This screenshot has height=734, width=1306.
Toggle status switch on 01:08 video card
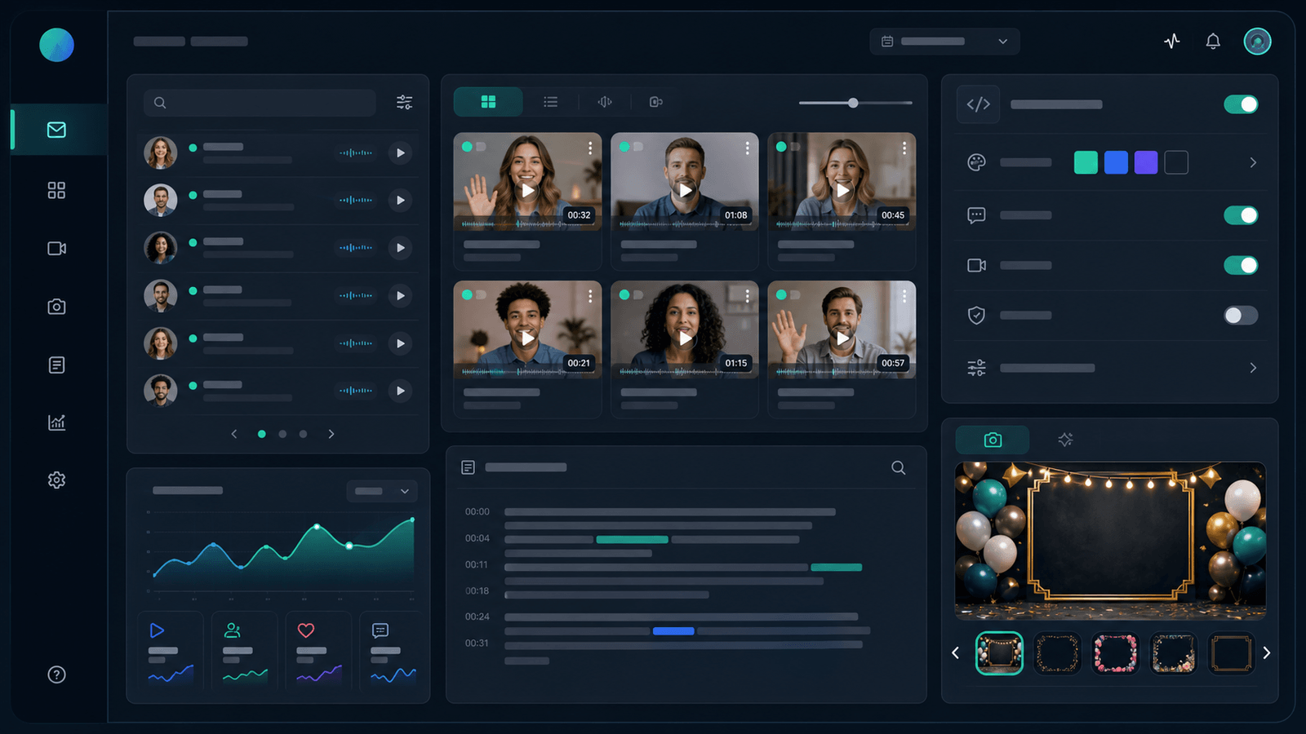(631, 147)
